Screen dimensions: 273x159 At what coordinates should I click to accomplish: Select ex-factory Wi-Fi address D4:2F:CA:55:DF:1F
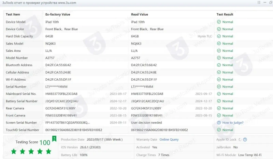tap(58, 79)
